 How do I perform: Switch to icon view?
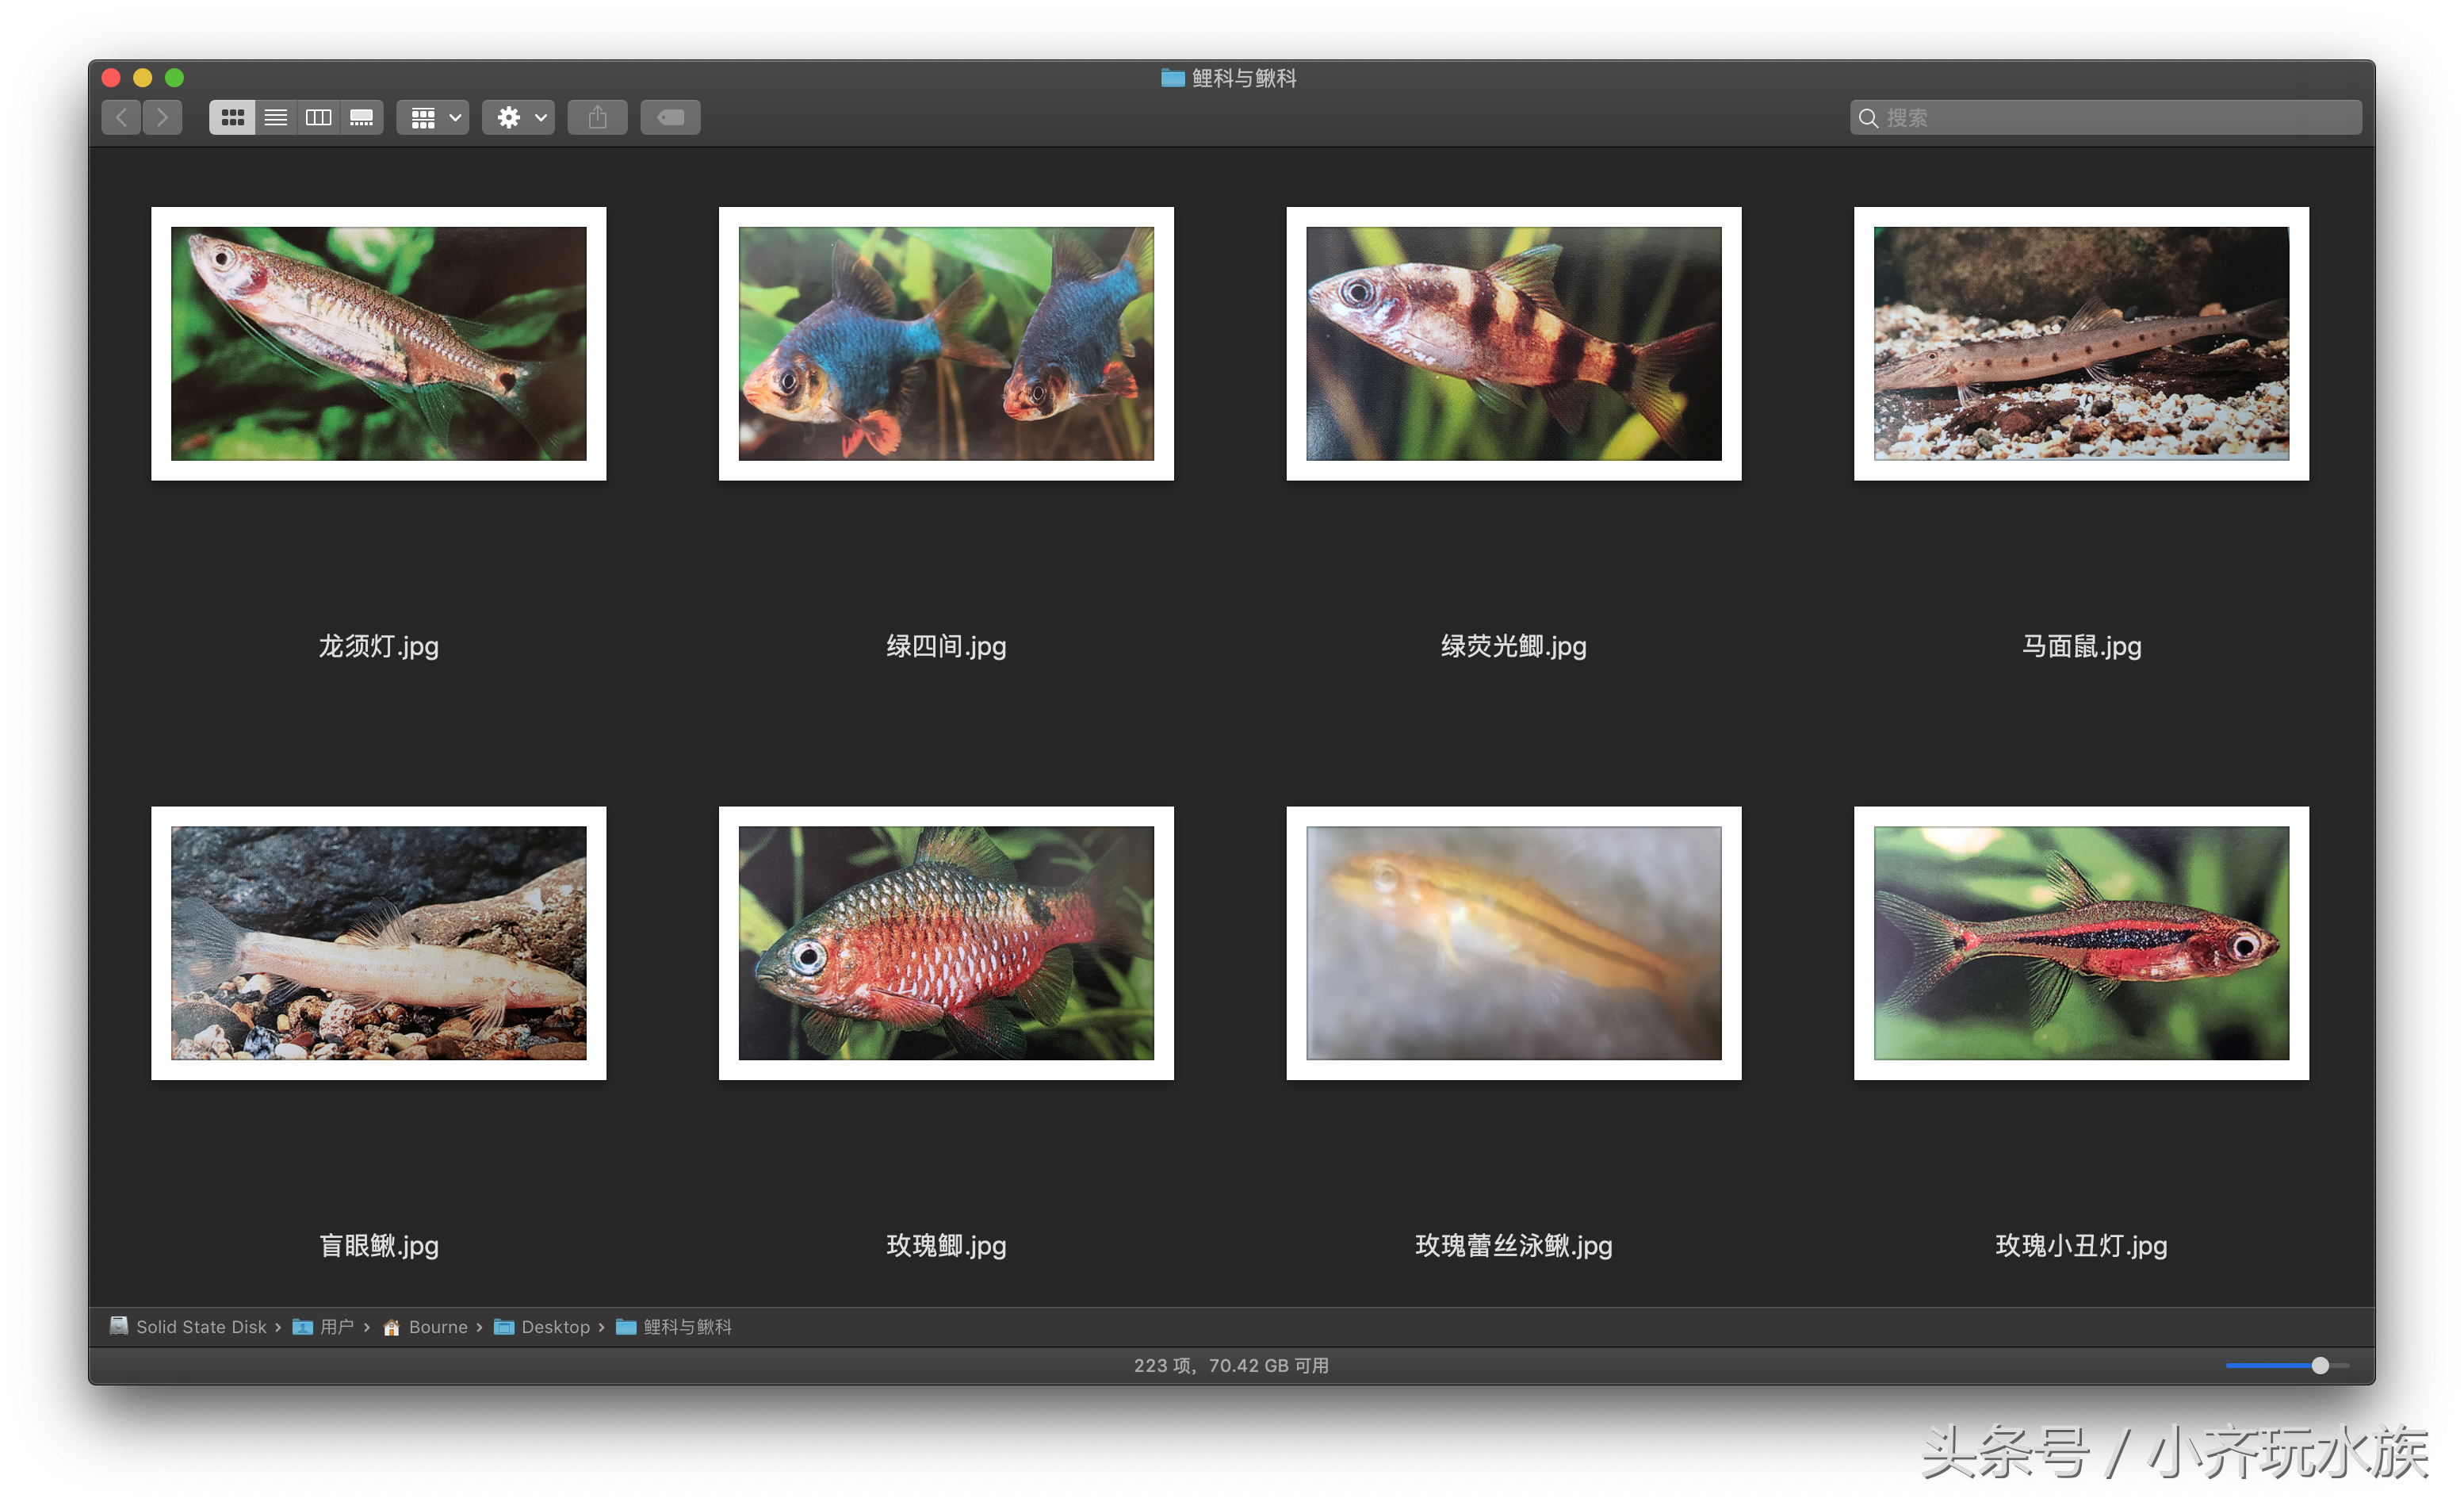[x=232, y=118]
